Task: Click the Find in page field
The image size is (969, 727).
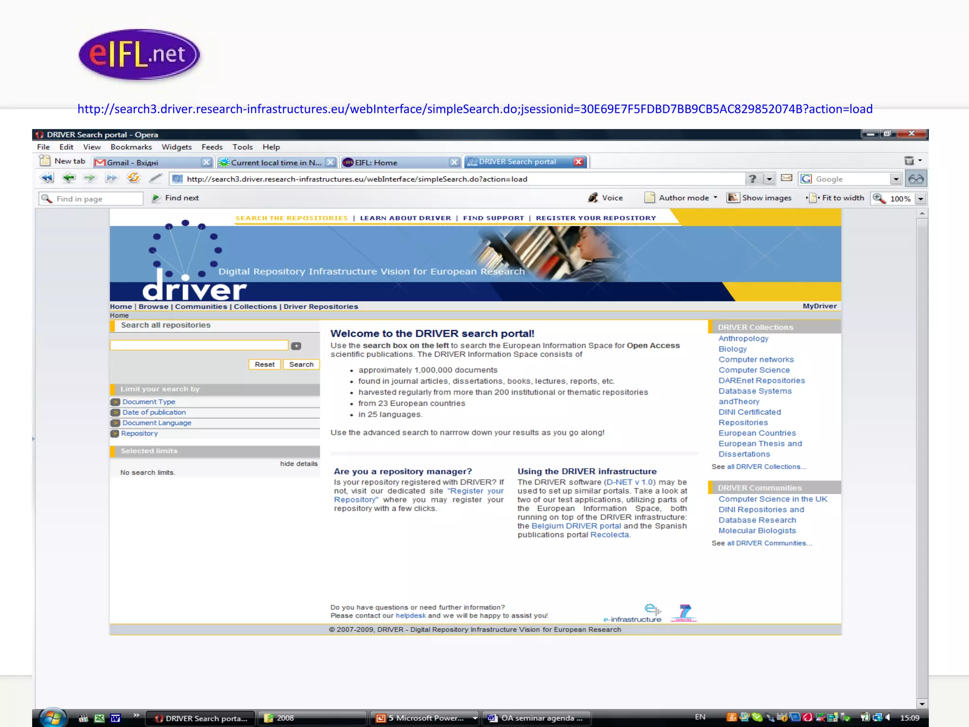Action: [x=91, y=199]
